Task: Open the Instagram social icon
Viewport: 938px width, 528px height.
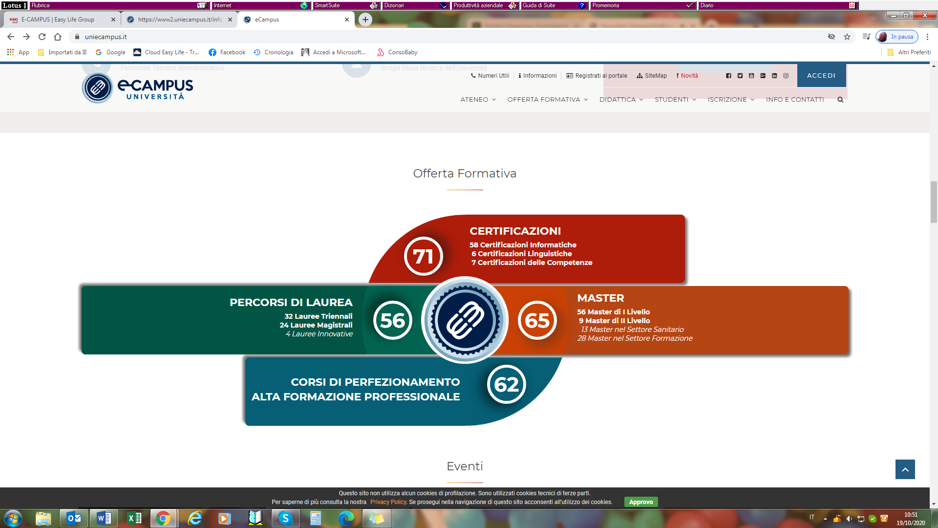Action: [786, 76]
